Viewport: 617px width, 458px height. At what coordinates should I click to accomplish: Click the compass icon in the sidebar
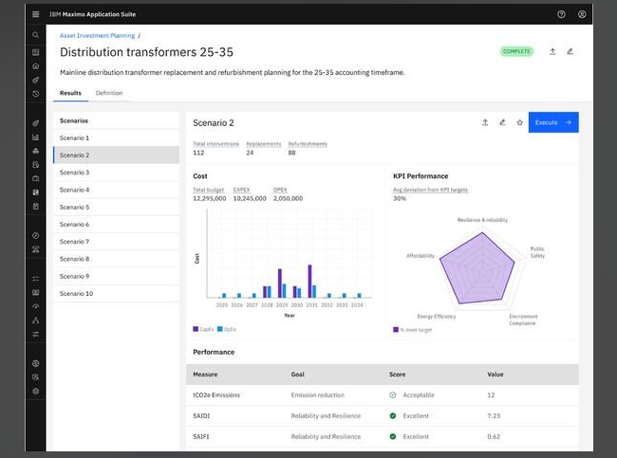pyautogui.click(x=36, y=235)
